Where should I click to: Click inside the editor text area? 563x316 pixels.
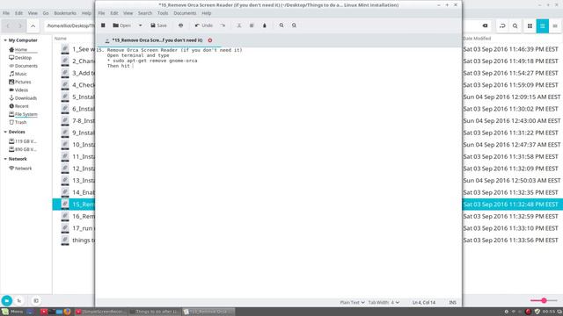pyautogui.click(x=278, y=172)
